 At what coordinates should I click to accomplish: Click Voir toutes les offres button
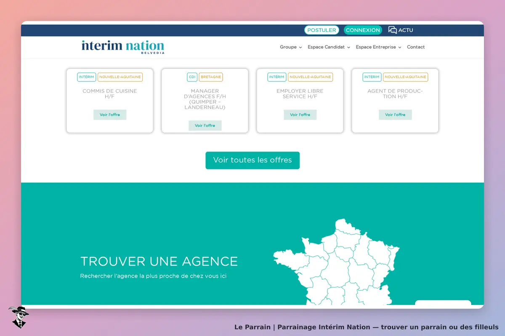point(252,160)
